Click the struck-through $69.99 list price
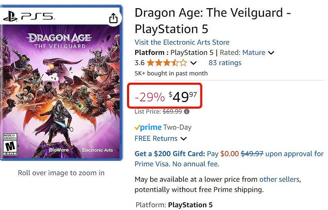This screenshot has height=210, width=328. [x=172, y=111]
